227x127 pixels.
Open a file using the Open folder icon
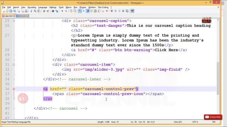coord(7,11)
